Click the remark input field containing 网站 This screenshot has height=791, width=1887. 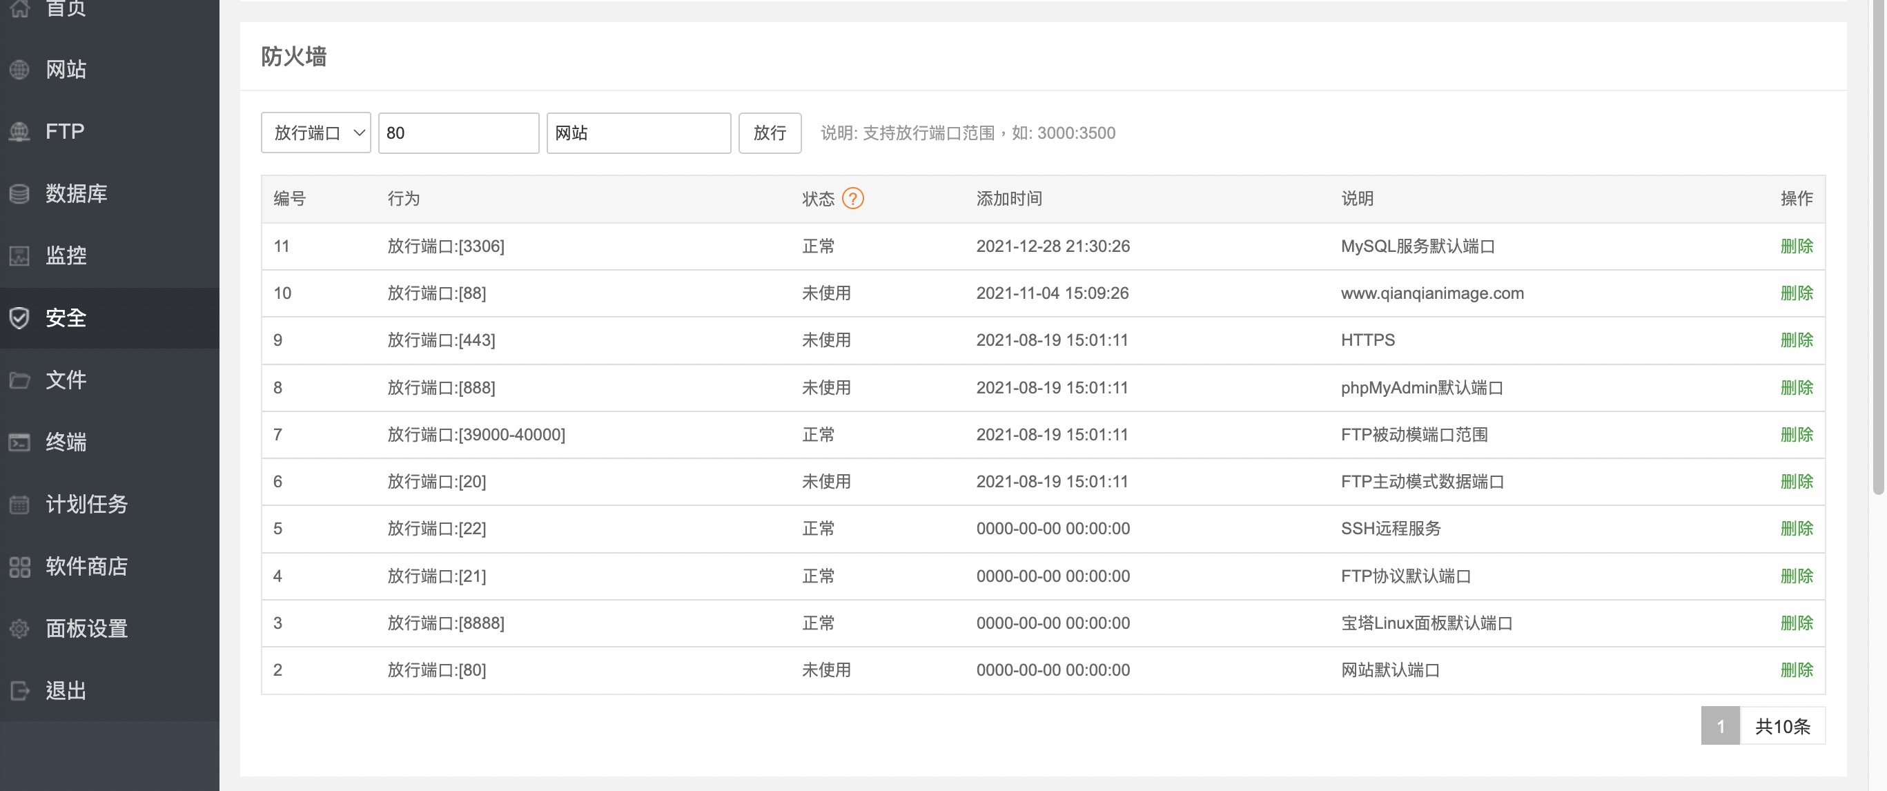click(638, 133)
